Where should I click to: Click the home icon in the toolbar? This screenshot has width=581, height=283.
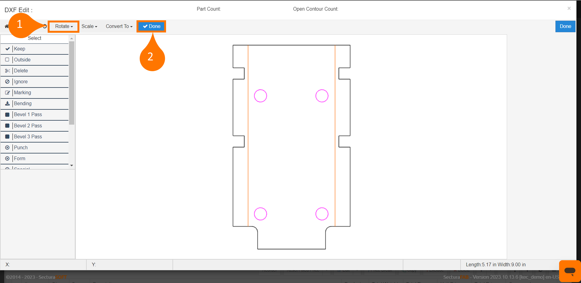click(x=7, y=26)
